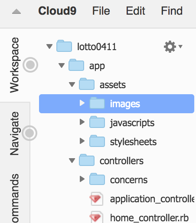Switch to the Navigate side panel
This screenshot has height=223, width=196.
[x=14, y=134]
